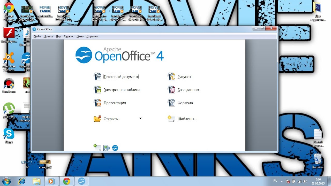The image size is (331, 186).
Task: Open Action Center flag in tray
Action: (288, 181)
